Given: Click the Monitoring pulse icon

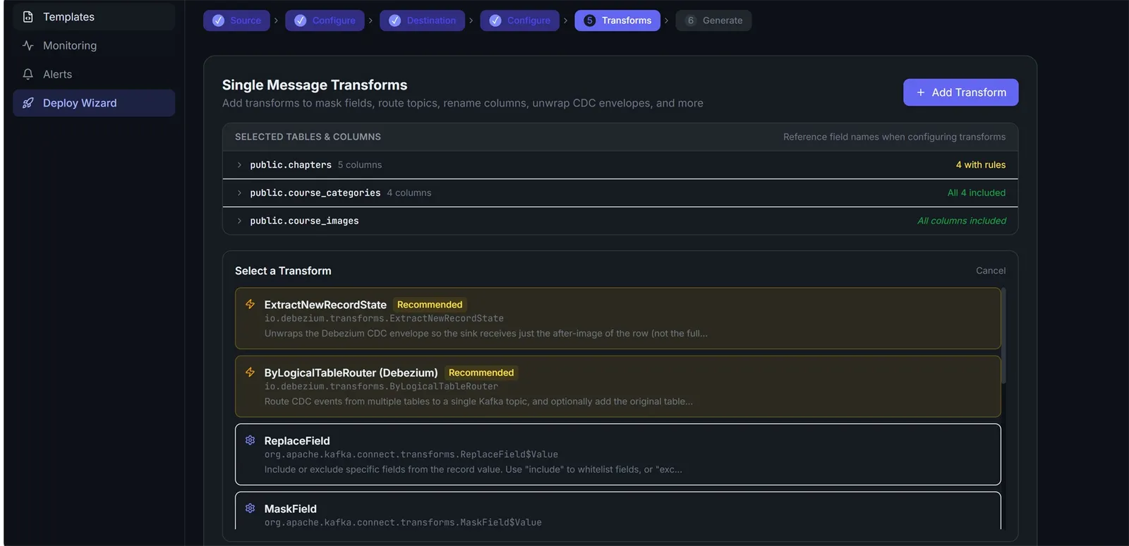Looking at the screenshot, I should 28,46.
